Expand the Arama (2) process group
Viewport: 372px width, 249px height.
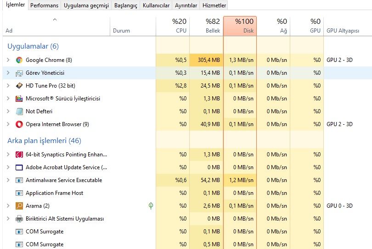[x=8, y=205]
